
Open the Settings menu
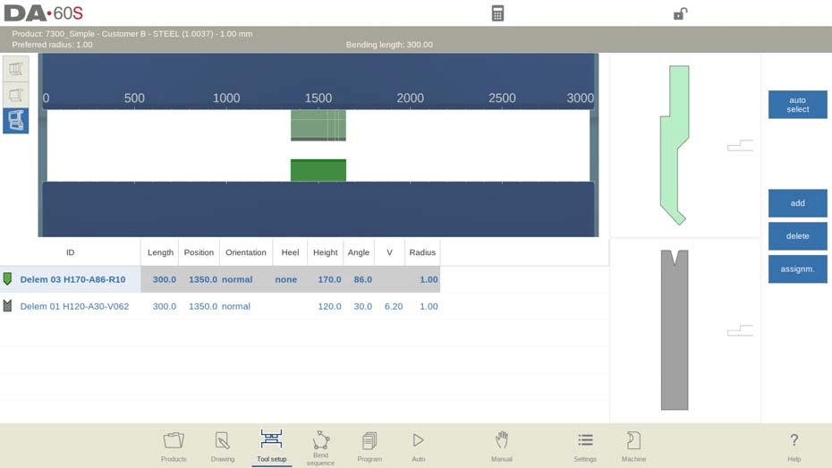(585, 446)
